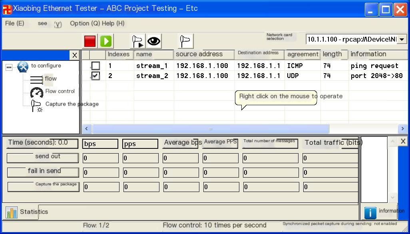Click info panel scroll up arrow

(x=392, y=142)
